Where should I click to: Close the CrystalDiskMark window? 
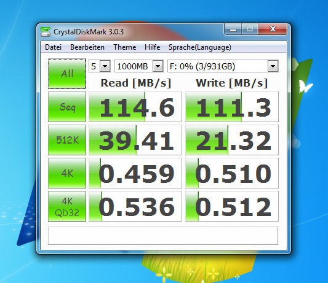tap(273, 29)
